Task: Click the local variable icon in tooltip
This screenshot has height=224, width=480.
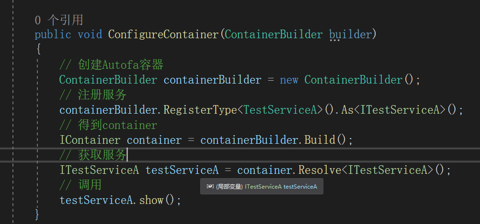Action: pyautogui.click(x=210, y=186)
